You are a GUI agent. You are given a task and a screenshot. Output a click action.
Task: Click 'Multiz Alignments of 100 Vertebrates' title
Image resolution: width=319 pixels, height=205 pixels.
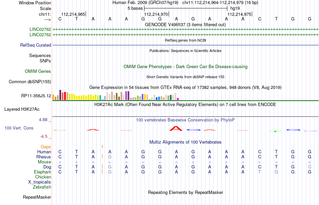coord(185,142)
